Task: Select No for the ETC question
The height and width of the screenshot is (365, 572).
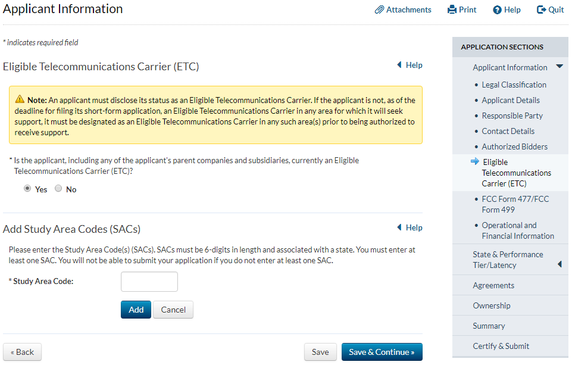Action: coord(58,189)
